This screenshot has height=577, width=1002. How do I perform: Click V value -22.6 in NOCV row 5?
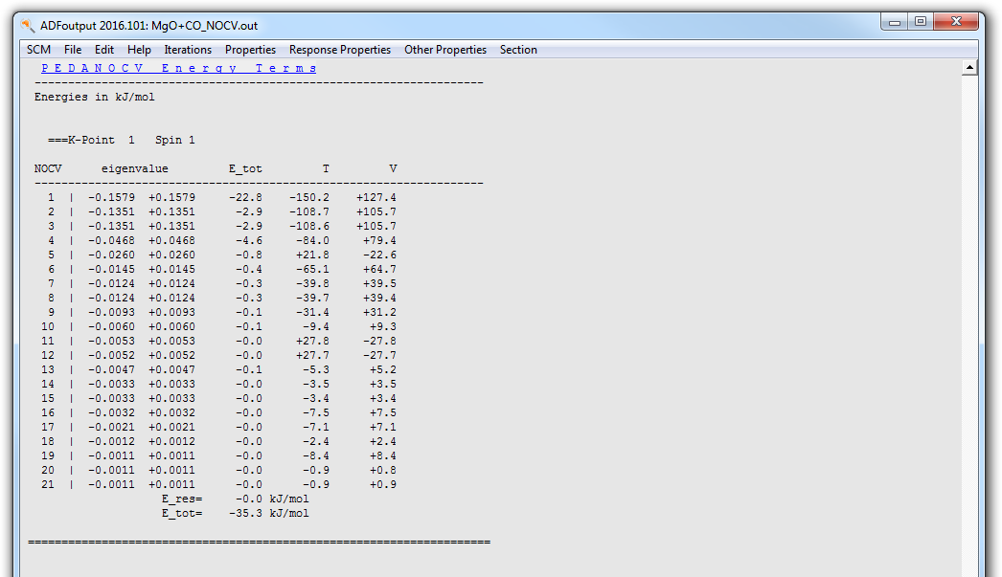pos(379,255)
